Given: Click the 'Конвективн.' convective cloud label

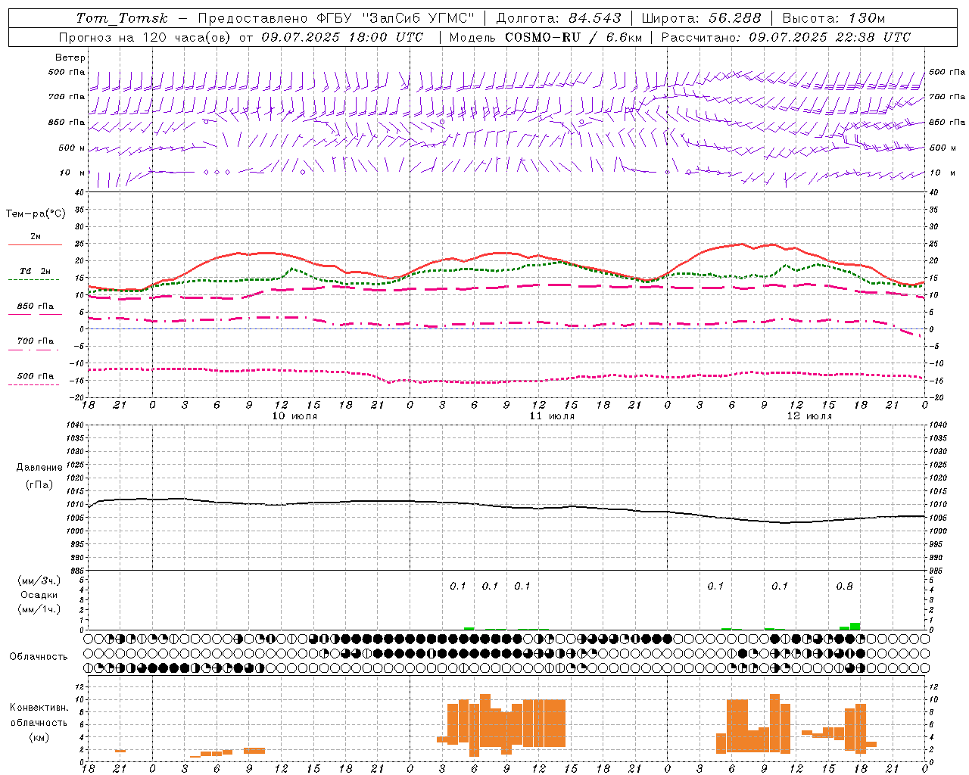Looking at the screenshot, I should point(39,708).
